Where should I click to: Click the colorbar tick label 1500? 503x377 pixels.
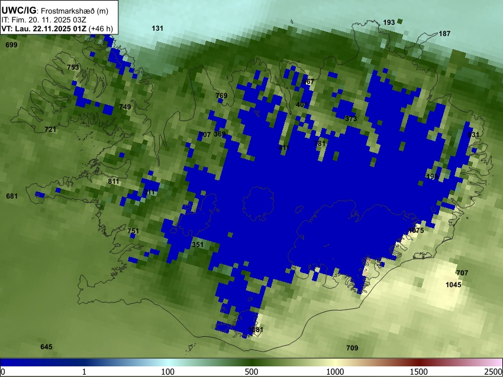tap(419, 372)
